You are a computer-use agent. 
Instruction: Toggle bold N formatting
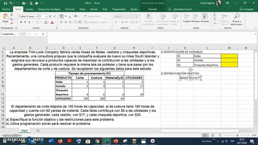click(x=21, y=22)
